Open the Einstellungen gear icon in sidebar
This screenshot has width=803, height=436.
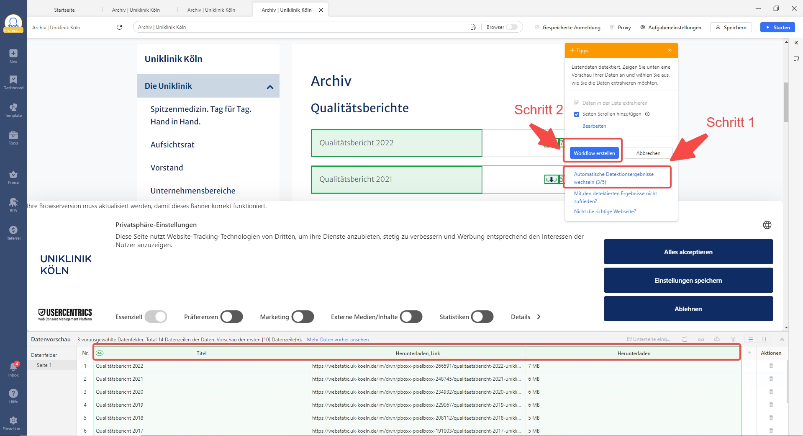coord(13,423)
